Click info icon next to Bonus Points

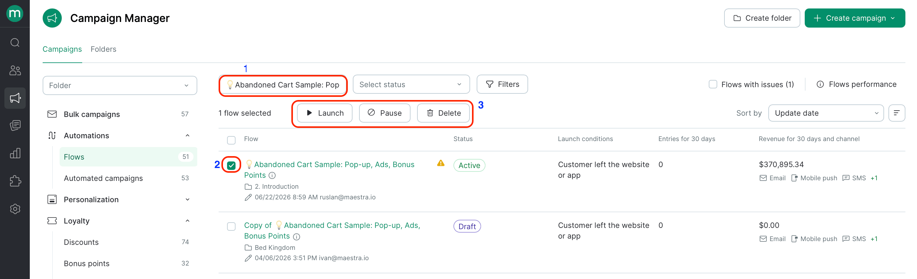[297, 237]
